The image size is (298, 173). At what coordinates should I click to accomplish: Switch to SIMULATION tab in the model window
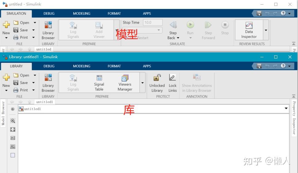[x=16, y=14]
